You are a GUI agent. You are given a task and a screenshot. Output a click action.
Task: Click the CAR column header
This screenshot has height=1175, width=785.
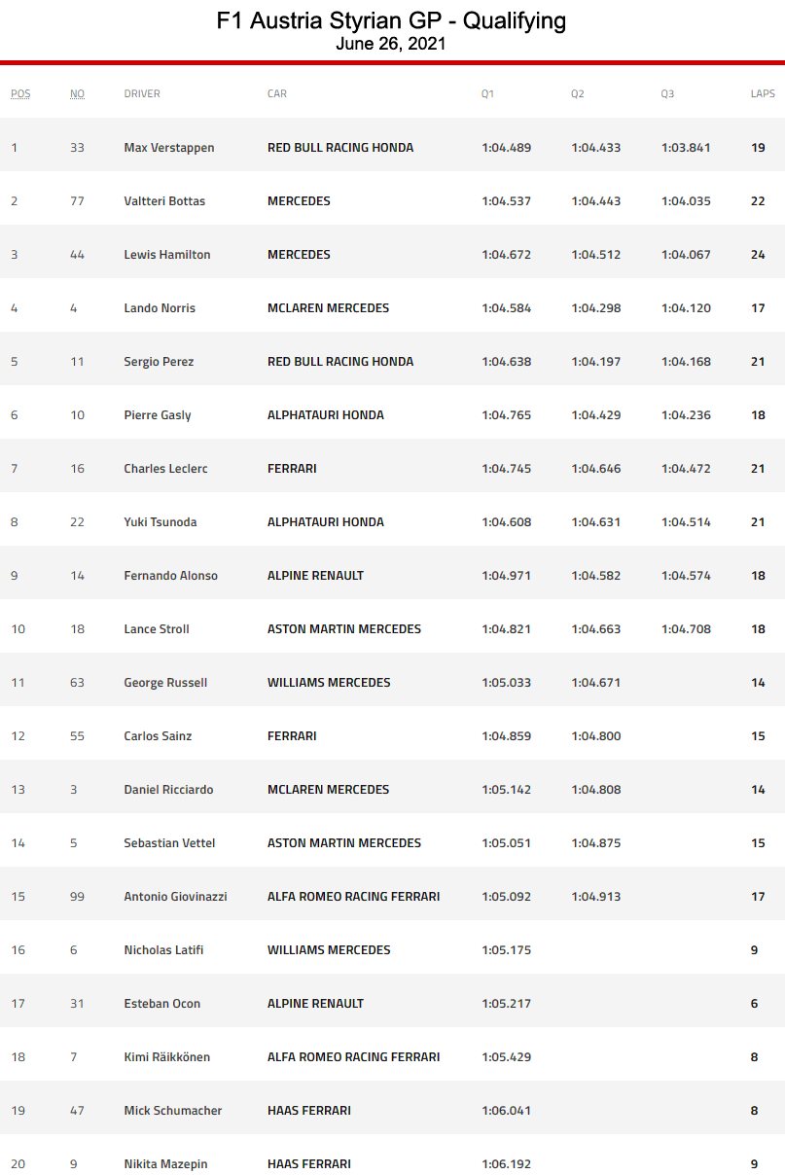point(277,94)
